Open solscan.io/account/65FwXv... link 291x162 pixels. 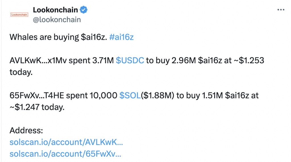pos(65,154)
